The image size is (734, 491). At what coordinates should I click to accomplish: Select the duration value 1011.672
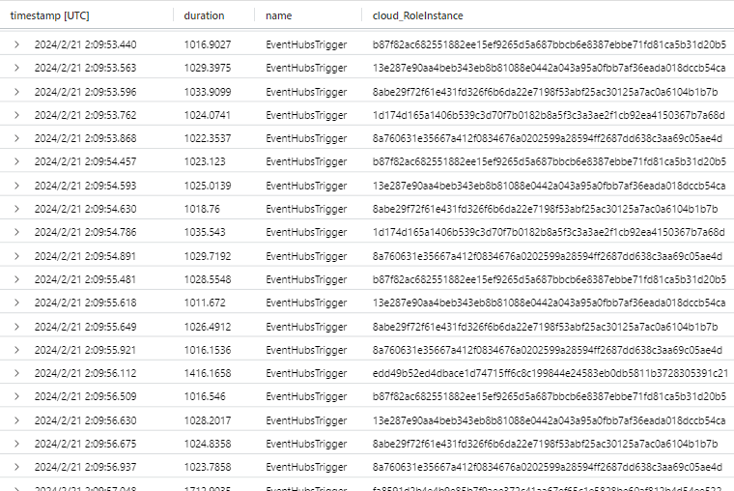point(205,302)
